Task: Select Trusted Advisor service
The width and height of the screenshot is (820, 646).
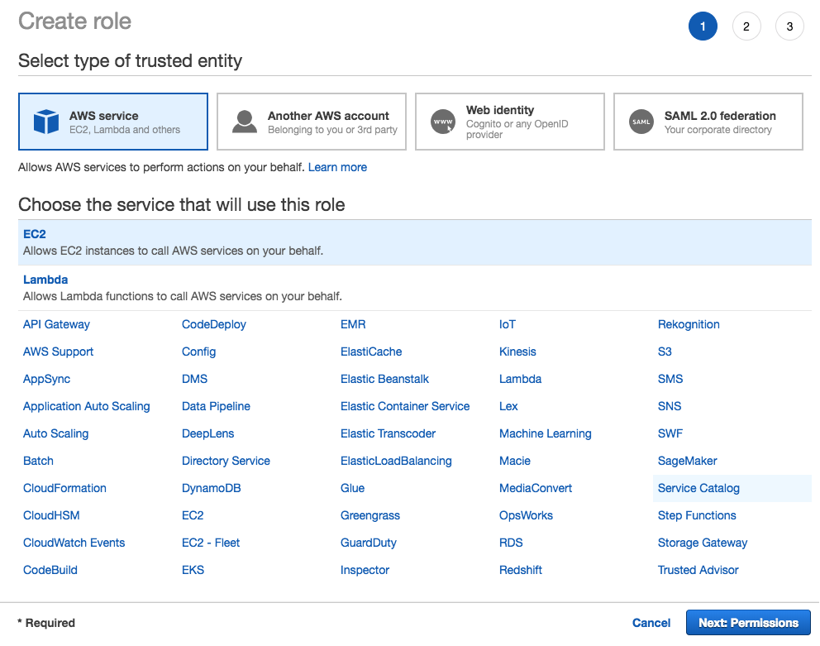Action: (698, 570)
